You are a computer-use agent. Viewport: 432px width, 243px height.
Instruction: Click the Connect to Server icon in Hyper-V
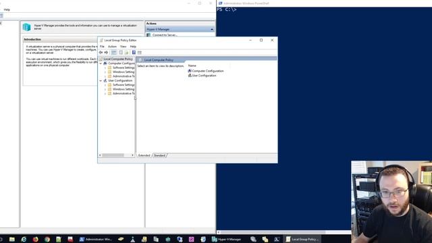click(x=148, y=35)
